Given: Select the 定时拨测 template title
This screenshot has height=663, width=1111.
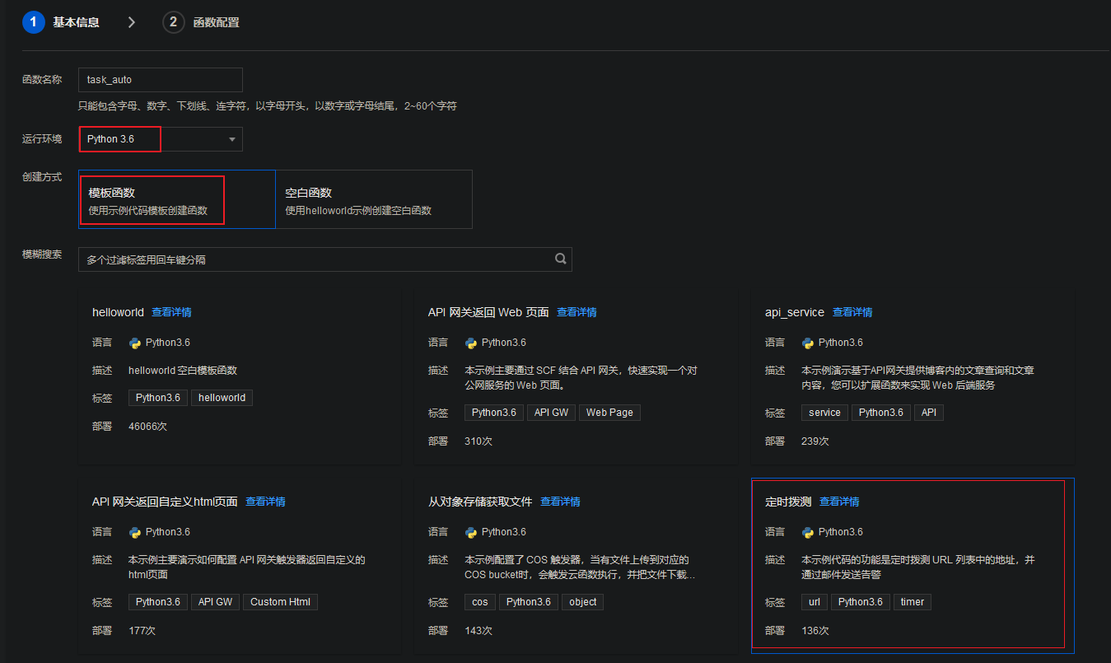Looking at the screenshot, I should 788,502.
